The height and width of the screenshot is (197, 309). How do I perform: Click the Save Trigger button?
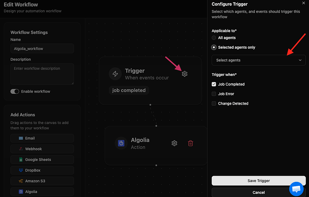click(258, 180)
